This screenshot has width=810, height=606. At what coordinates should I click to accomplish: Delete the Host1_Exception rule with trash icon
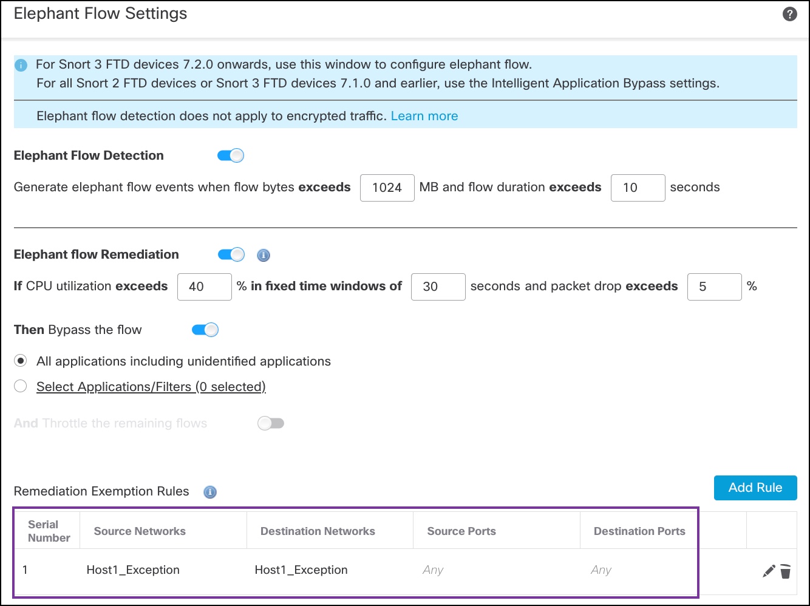click(786, 571)
